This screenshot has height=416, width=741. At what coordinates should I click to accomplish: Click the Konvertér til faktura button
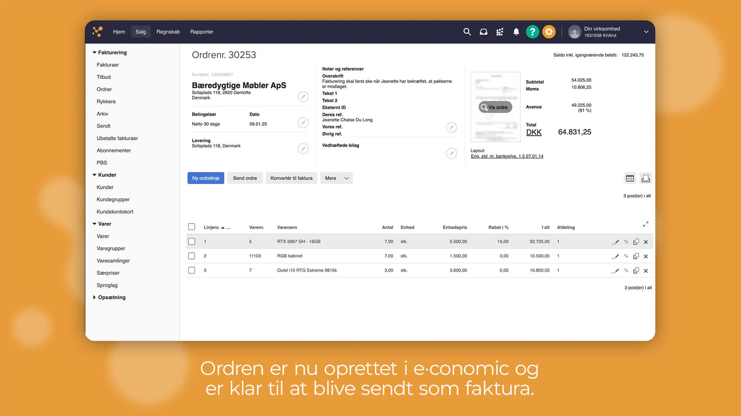[x=291, y=178]
